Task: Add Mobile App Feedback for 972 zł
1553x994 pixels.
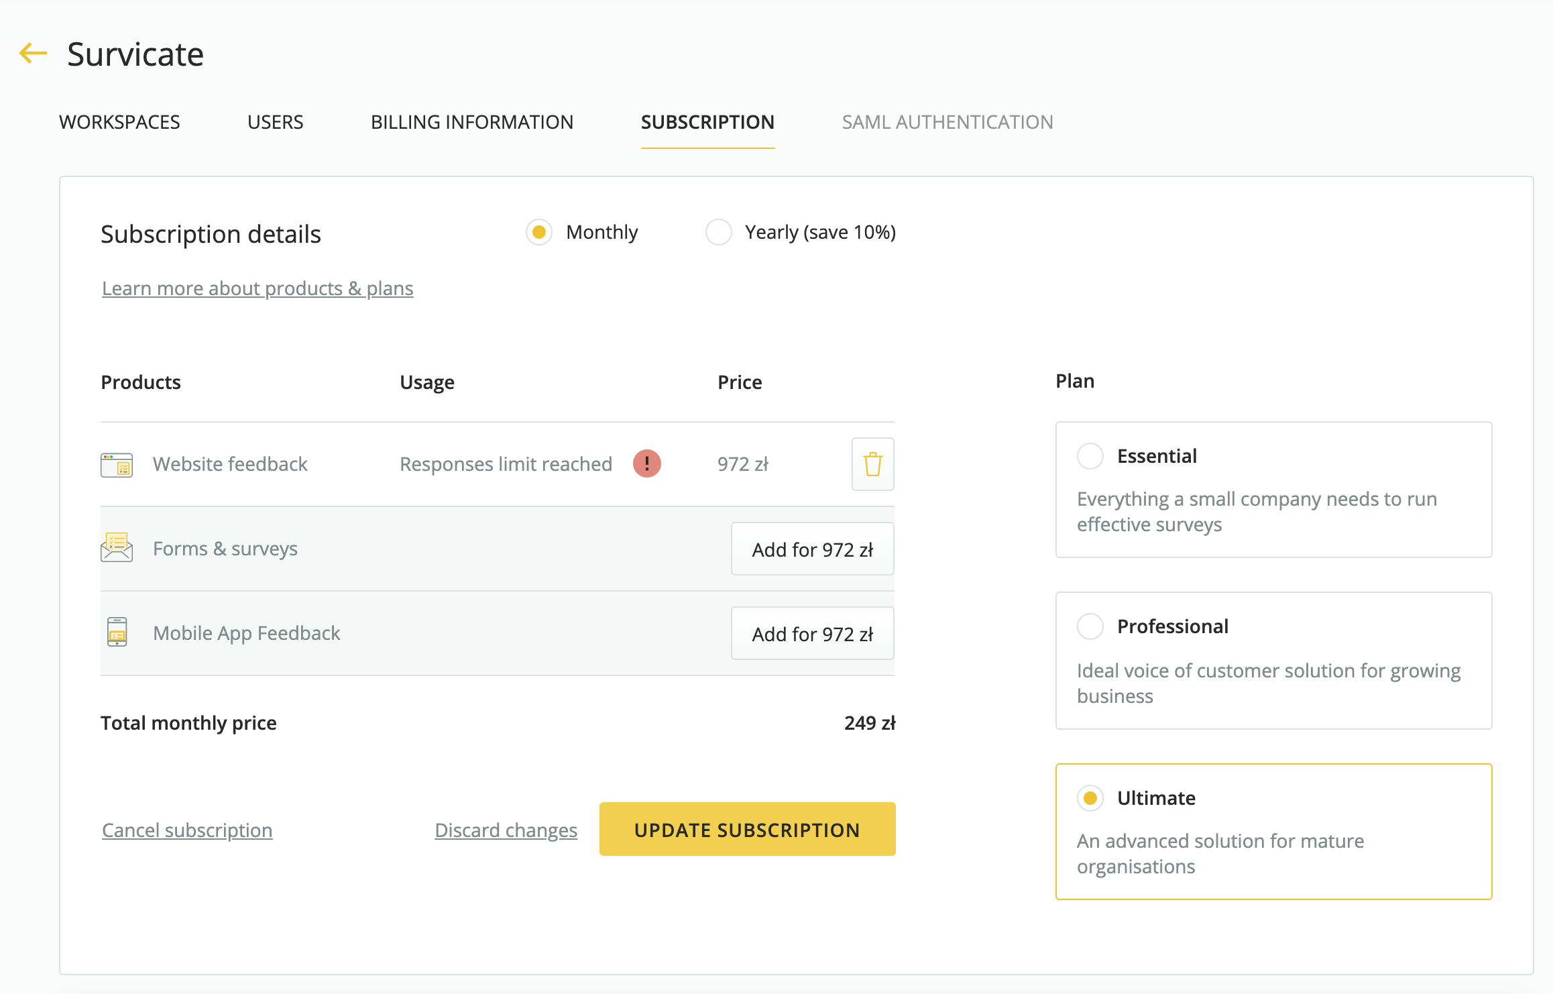Action: click(812, 633)
